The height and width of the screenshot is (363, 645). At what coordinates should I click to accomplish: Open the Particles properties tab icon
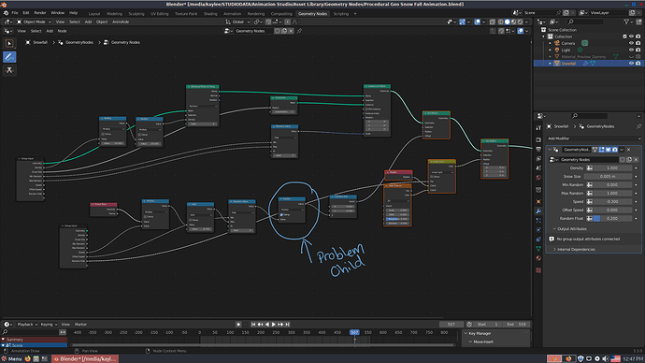click(x=538, y=220)
